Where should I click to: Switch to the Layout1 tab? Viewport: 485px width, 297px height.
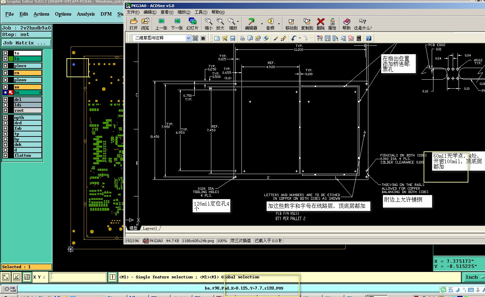[150, 228]
